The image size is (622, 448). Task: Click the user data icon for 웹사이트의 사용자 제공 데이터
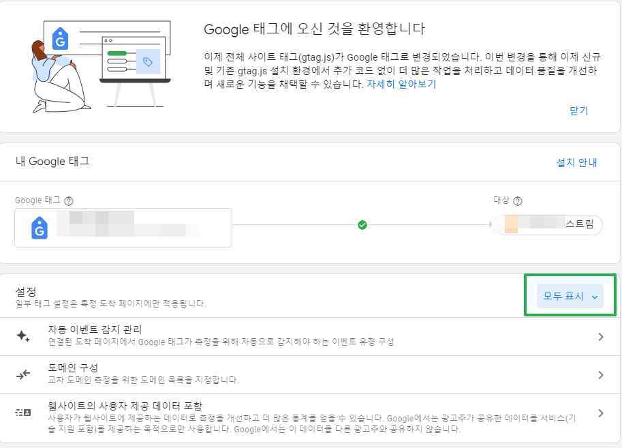click(x=23, y=413)
